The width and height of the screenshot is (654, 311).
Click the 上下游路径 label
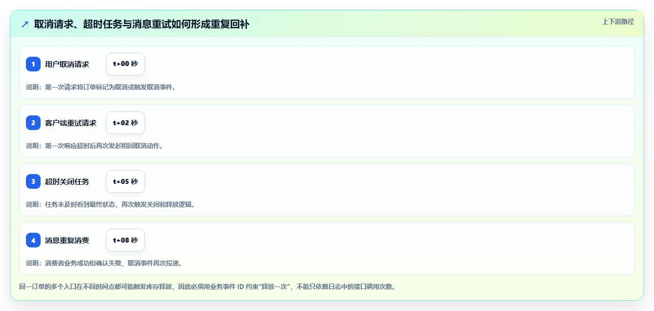[x=618, y=22]
